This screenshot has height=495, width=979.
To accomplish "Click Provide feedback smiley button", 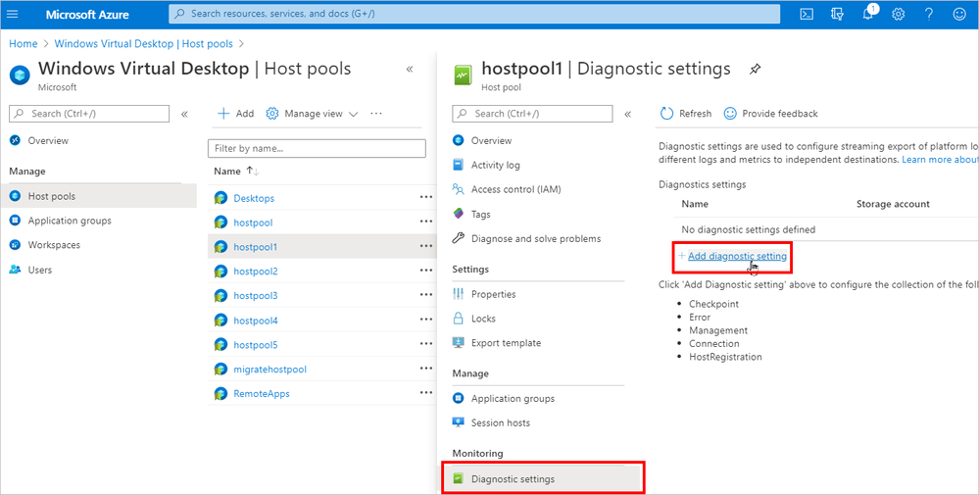I will tap(770, 114).
